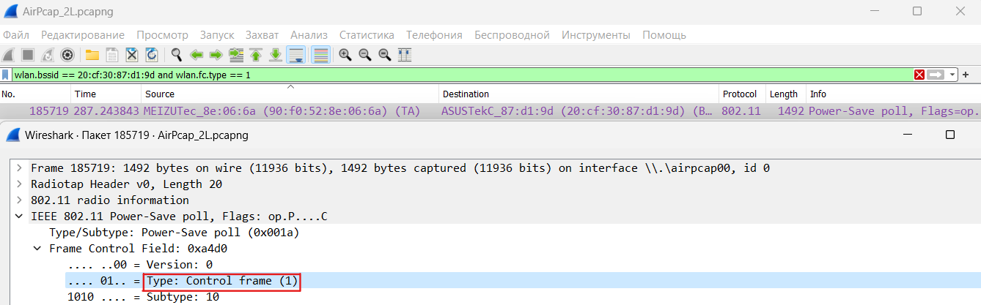Go forward to next packet arrow
The image size is (981, 305).
pos(216,54)
